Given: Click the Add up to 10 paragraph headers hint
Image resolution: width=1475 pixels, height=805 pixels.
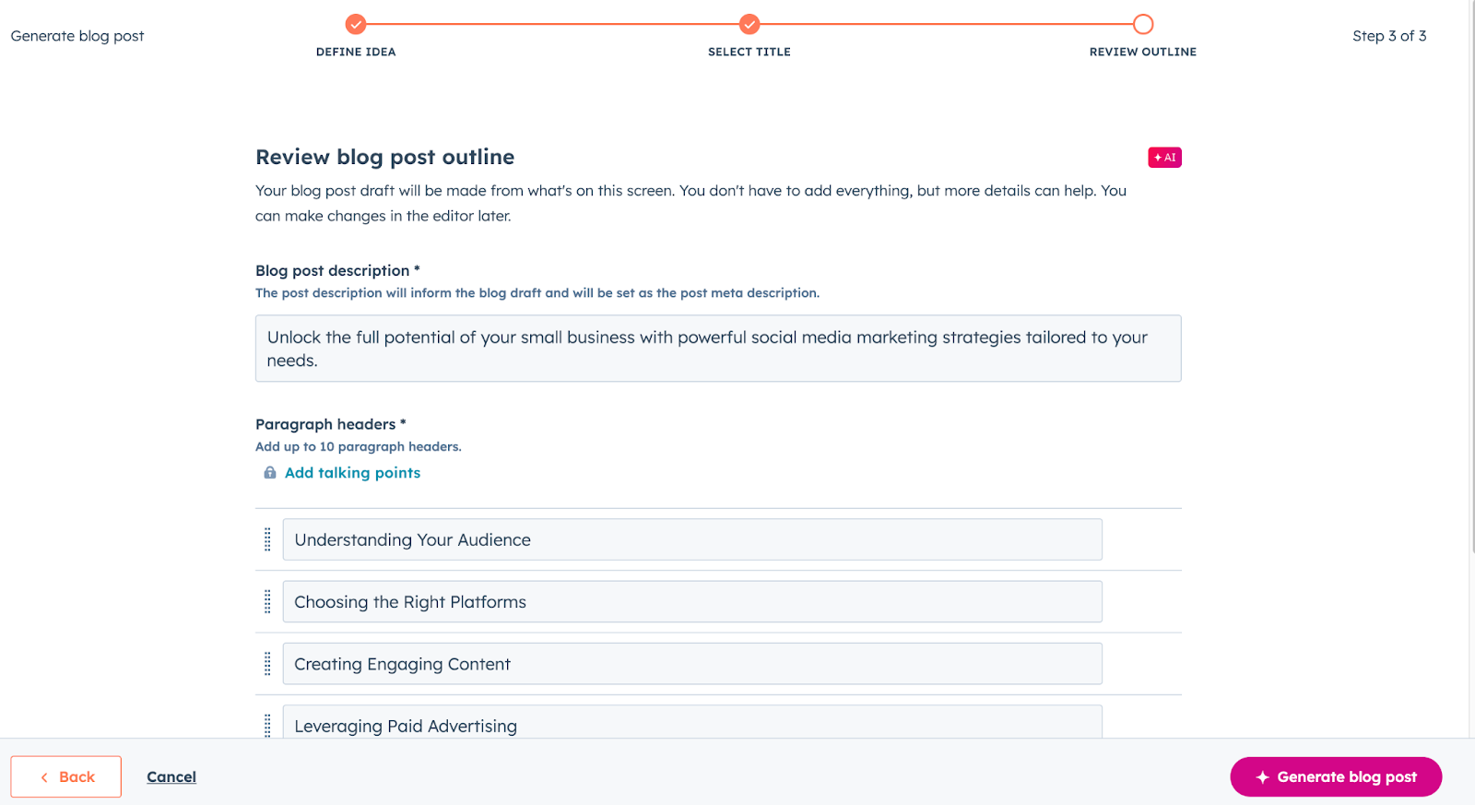Looking at the screenshot, I should (359, 447).
